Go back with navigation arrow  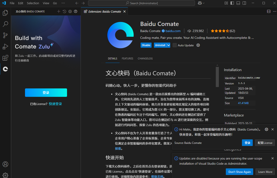click(x=77, y=3)
